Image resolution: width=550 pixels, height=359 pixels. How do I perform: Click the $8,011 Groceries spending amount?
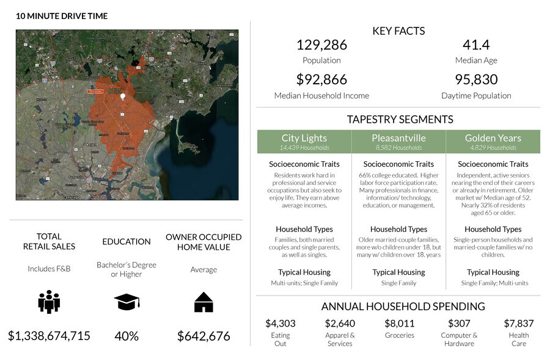[399, 324]
